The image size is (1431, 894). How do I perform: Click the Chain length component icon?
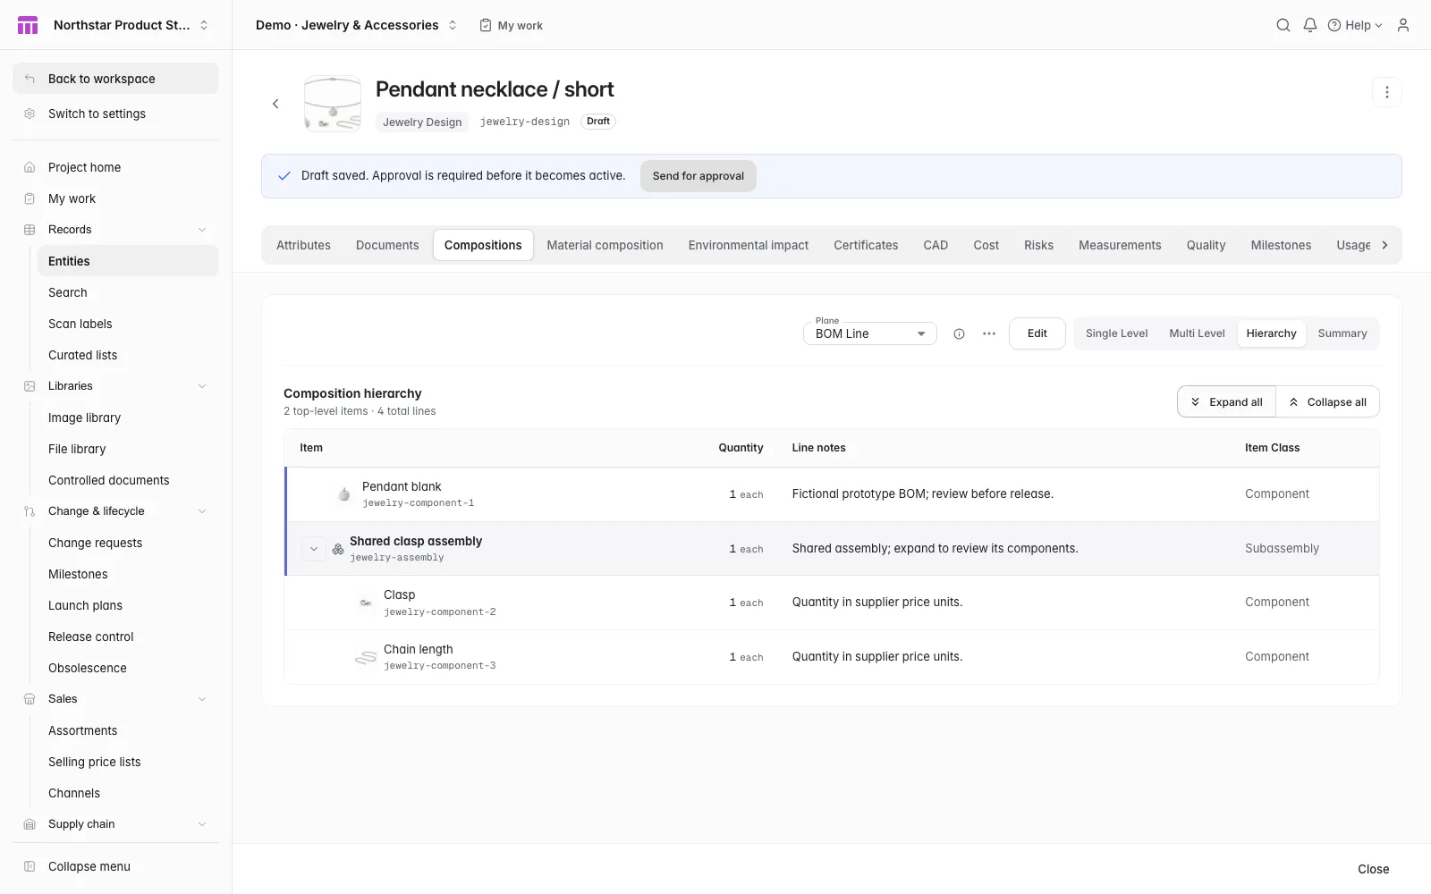pos(366,657)
